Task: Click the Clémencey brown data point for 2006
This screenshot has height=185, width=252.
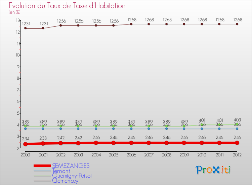Action: pos(131,24)
